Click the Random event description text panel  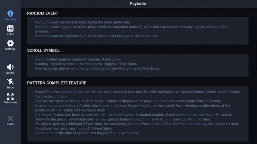(x=137, y=31)
